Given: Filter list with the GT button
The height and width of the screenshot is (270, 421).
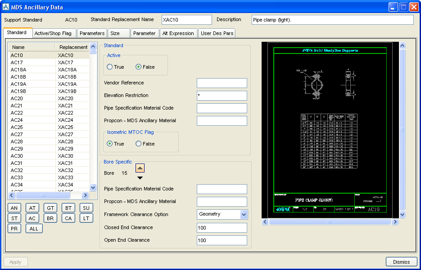Looking at the screenshot, I should click(x=50, y=208).
